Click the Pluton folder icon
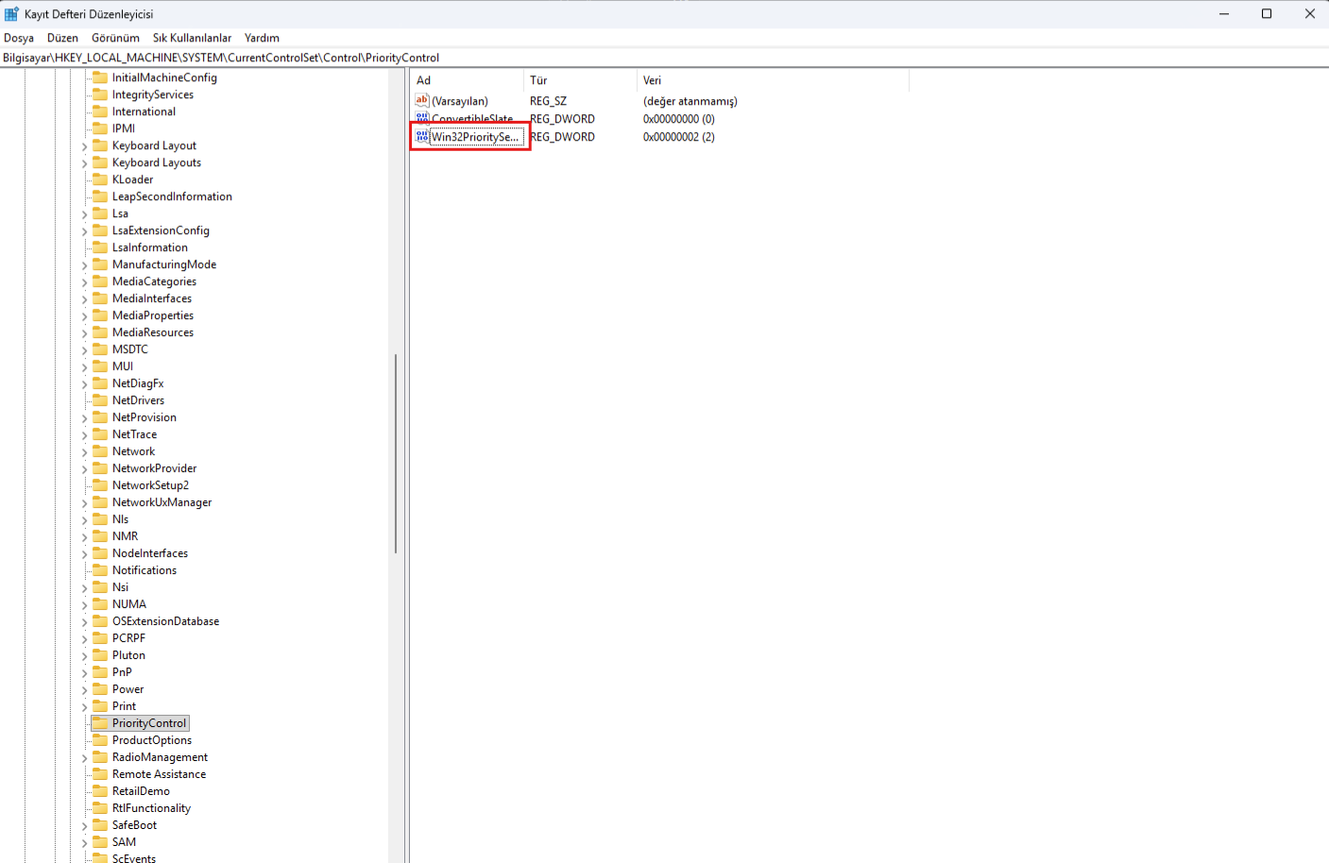Image resolution: width=1329 pixels, height=863 pixels. pyautogui.click(x=100, y=655)
